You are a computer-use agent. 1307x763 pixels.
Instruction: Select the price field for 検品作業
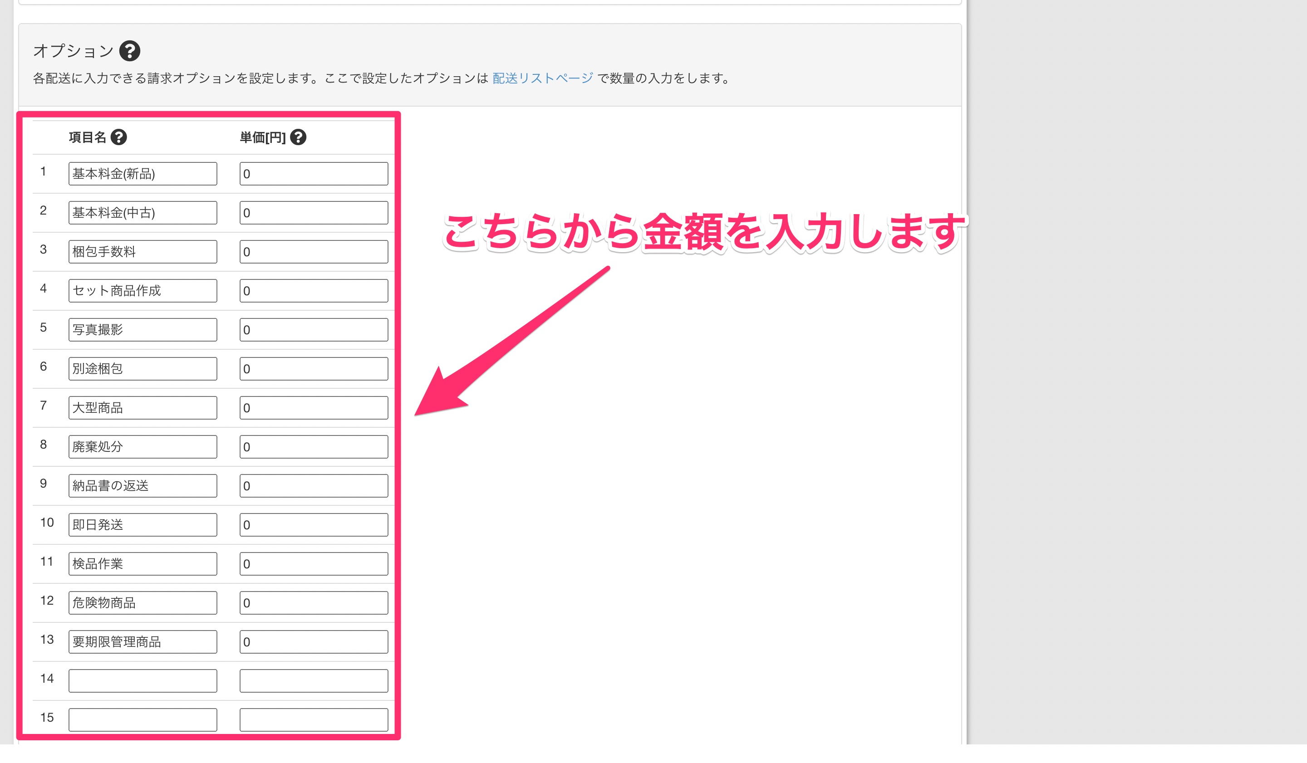point(314,564)
